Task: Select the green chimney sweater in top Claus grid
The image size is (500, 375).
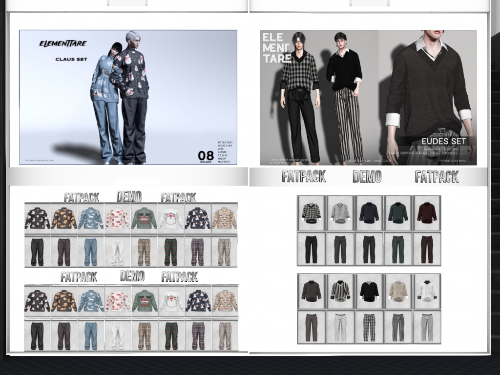Action: tap(144, 218)
